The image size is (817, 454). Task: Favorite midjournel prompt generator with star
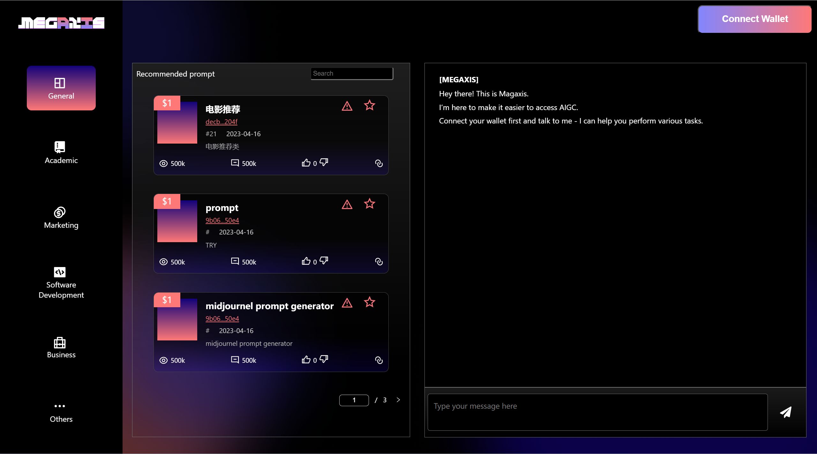(x=370, y=302)
